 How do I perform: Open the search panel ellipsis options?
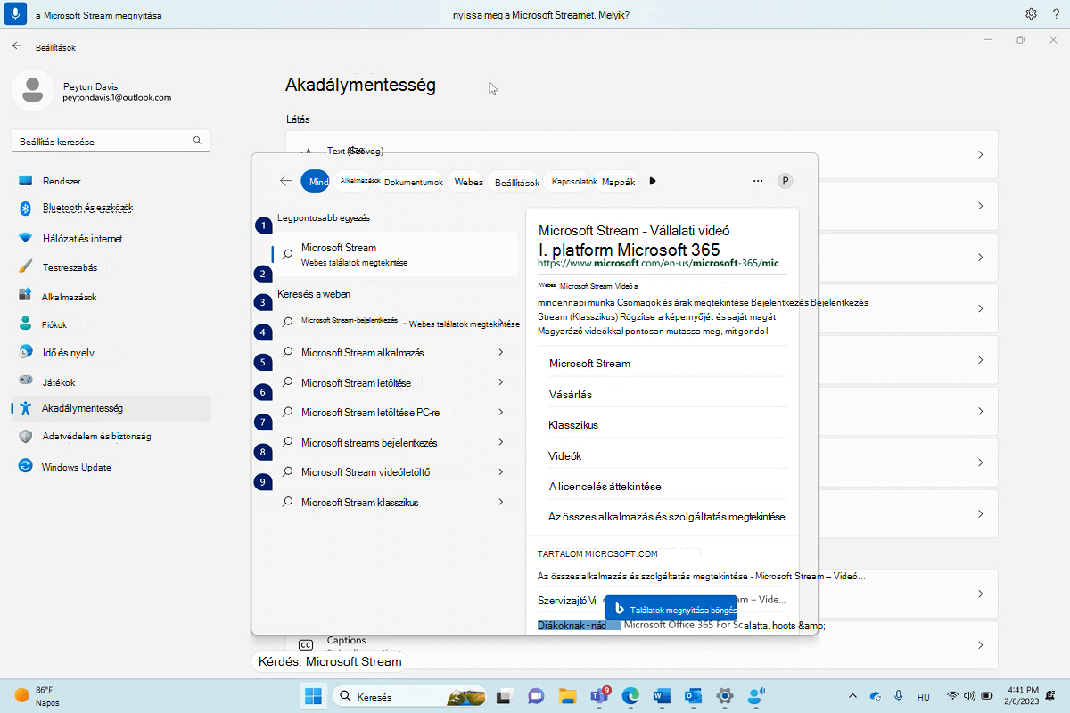coord(758,181)
